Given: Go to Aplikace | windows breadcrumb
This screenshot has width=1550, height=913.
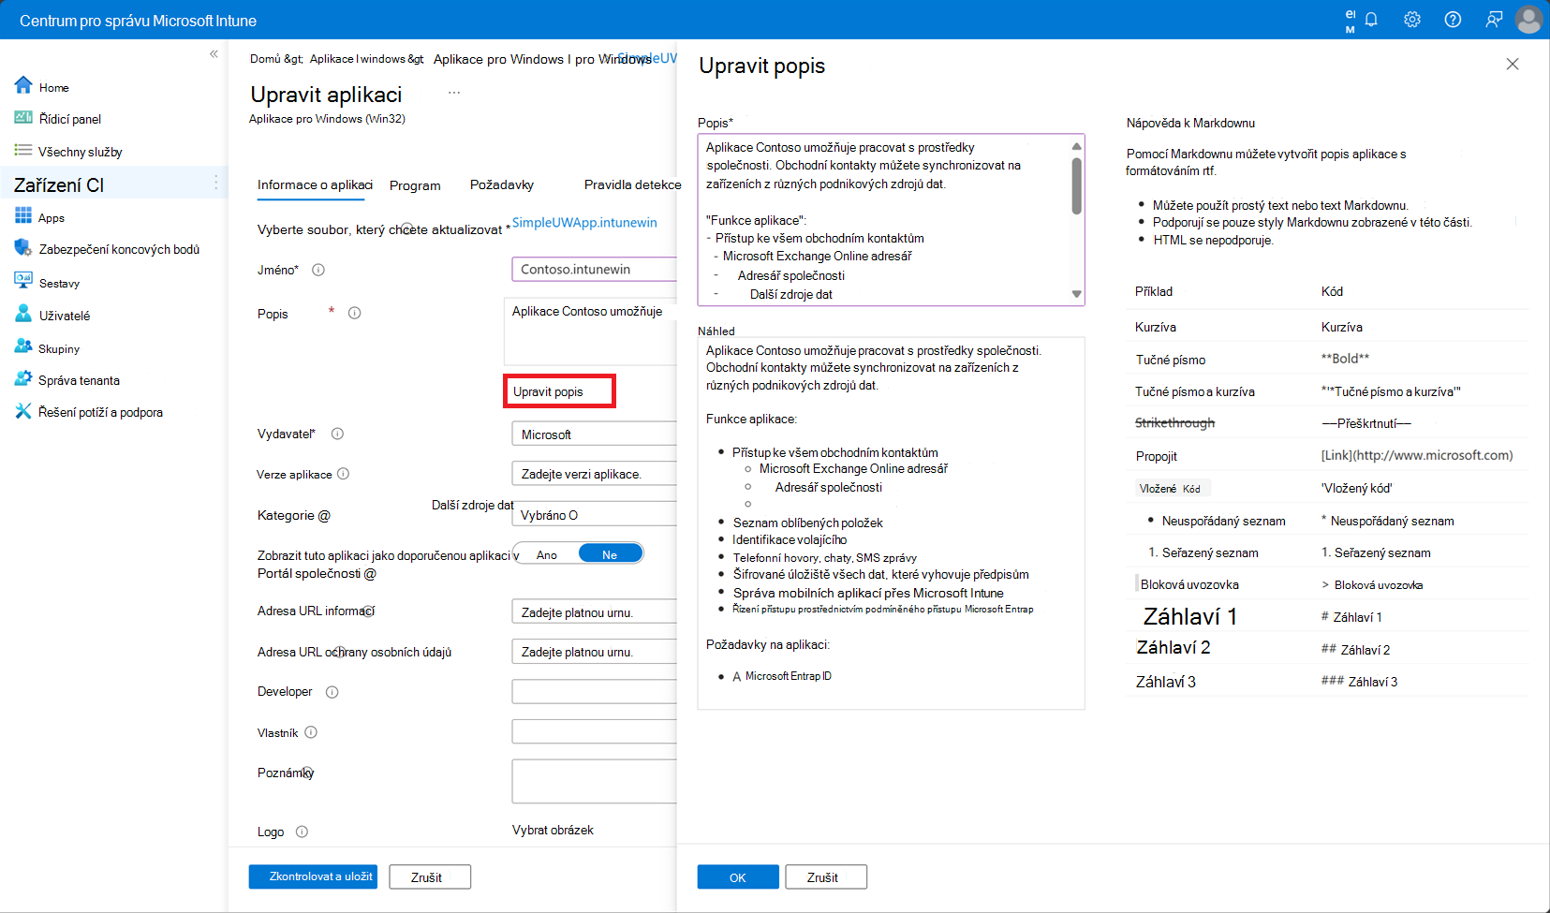Looking at the screenshot, I should pos(366,58).
